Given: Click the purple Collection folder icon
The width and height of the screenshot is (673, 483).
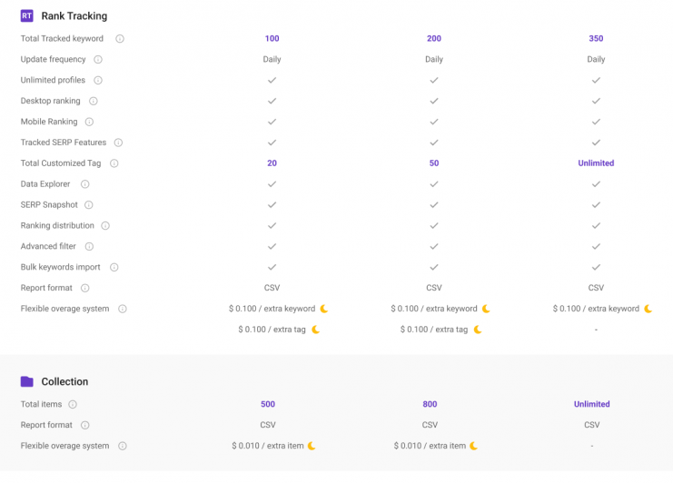Looking at the screenshot, I should [26, 381].
